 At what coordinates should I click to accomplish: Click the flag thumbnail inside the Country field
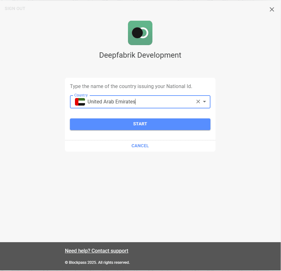(80, 102)
